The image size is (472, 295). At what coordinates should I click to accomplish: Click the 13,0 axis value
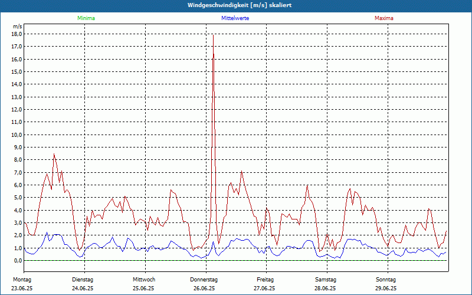pyautogui.click(x=17, y=97)
